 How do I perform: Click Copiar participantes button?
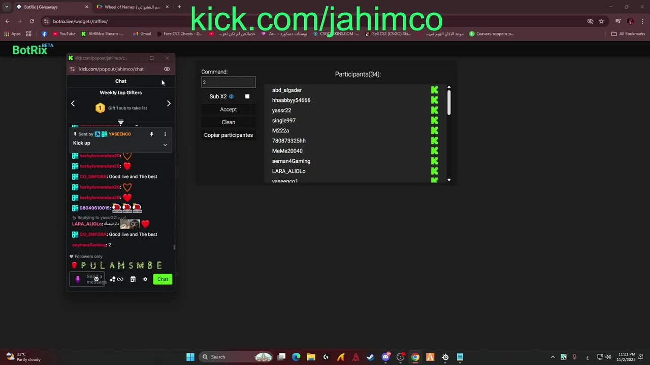point(229,135)
